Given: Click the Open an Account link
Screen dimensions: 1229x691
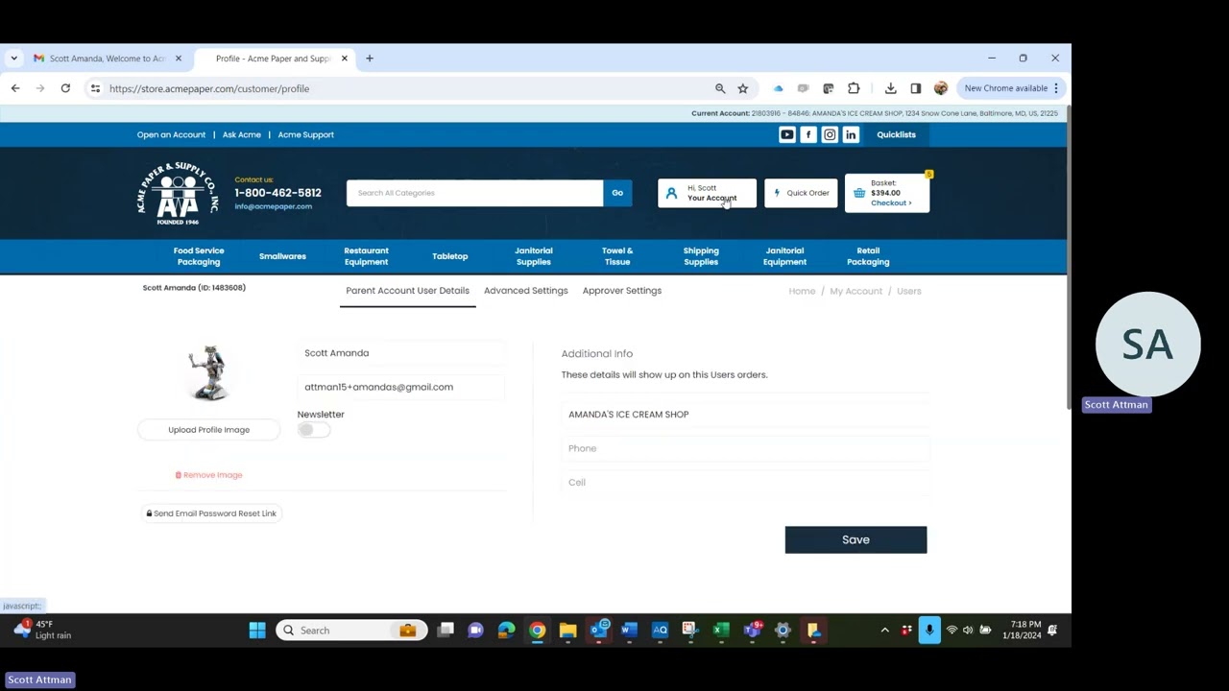Looking at the screenshot, I should [x=171, y=134].
